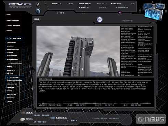The width and height of the screenshot is (168, 126).
Task: Open Einstellungen in the left menu
Action: 12,20
